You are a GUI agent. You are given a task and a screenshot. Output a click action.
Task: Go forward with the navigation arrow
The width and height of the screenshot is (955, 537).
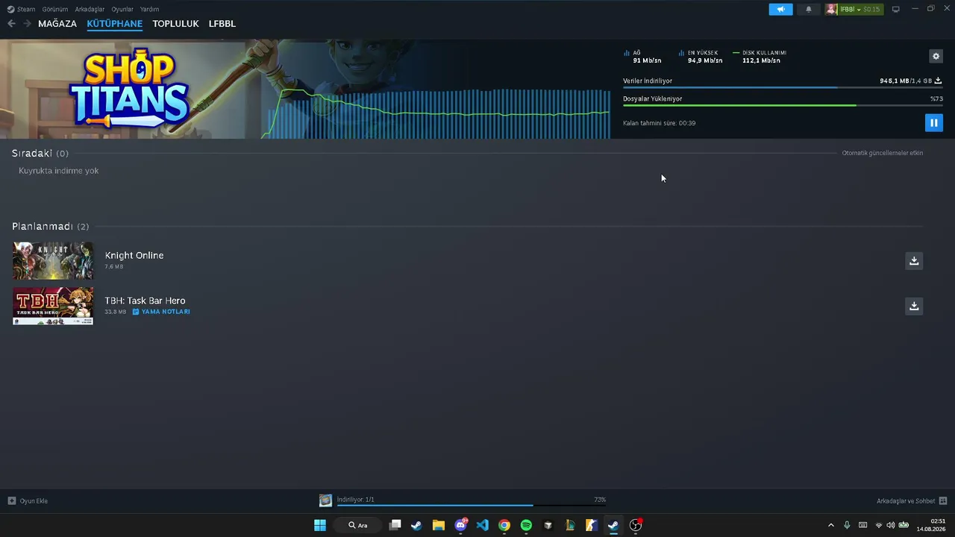(x=28, y=24)
